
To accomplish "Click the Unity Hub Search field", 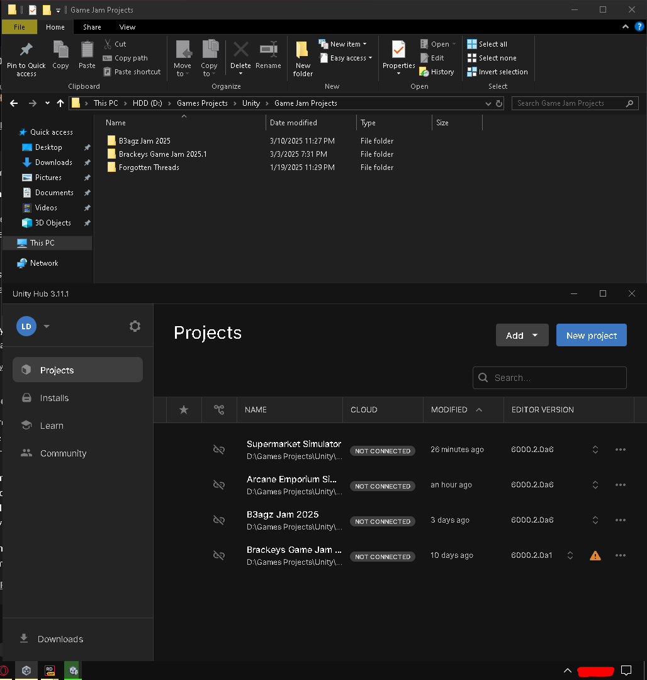I will 549,378.
